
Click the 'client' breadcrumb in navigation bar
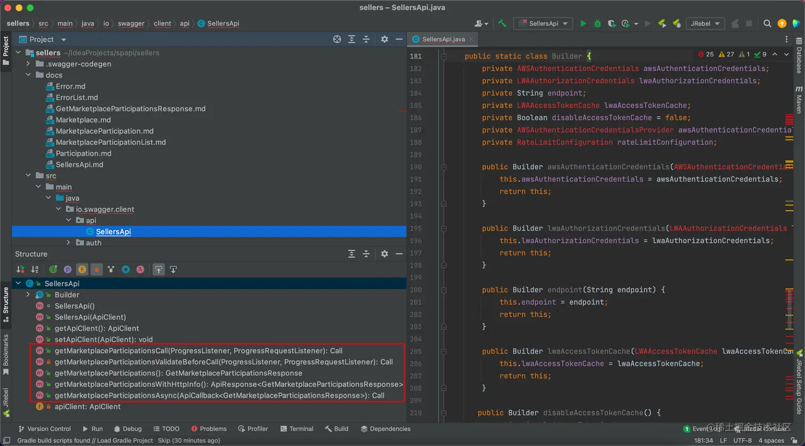pos(162,23)
